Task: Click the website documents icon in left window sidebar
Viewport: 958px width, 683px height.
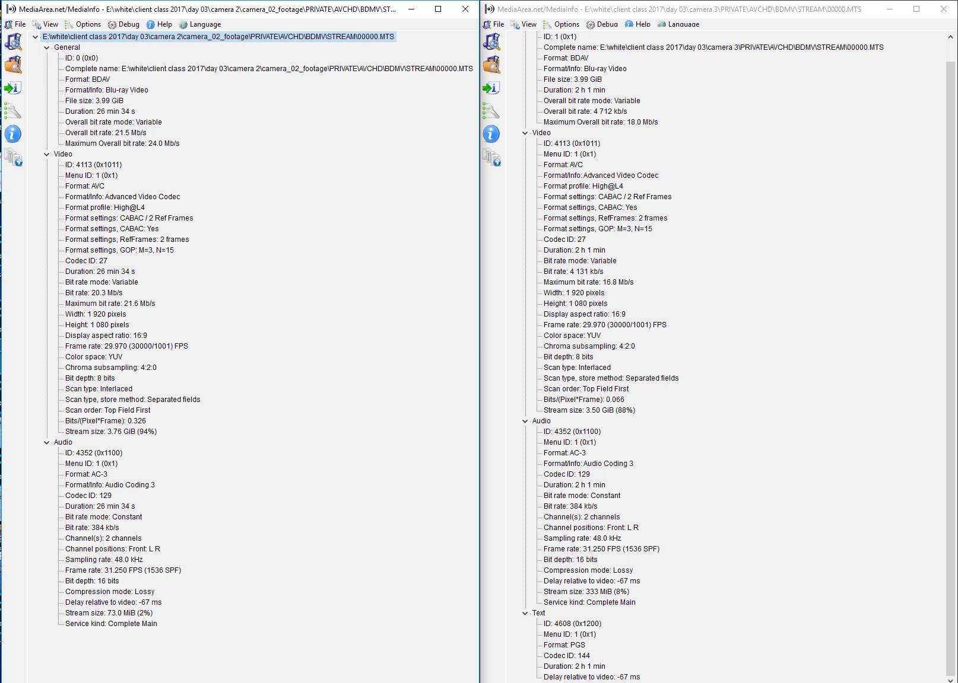Action: [13, 157]
